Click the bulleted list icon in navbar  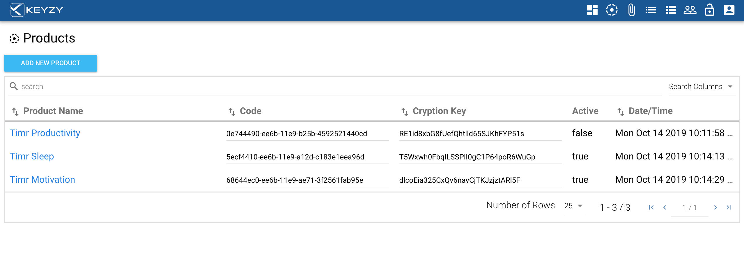coord(651,10)
